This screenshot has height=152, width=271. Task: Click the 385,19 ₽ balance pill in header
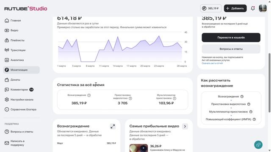coord(211,8)
